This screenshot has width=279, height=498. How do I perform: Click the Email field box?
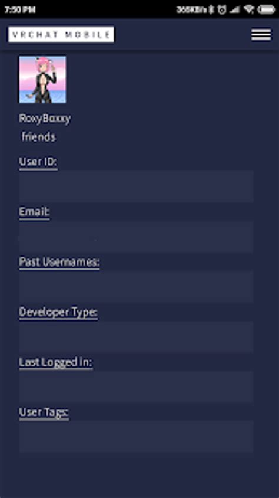(136, 237)
